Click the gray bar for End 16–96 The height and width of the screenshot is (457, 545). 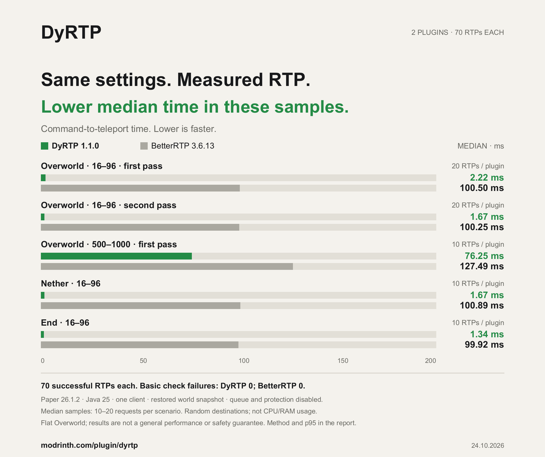click(x=140, y=345)
